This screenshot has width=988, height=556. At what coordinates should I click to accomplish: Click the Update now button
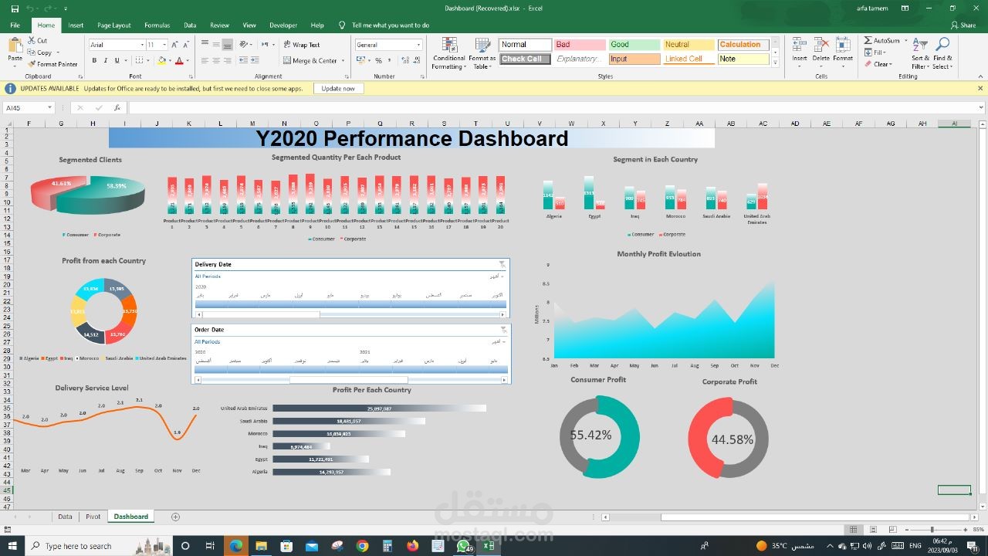[x=338, y=89]
